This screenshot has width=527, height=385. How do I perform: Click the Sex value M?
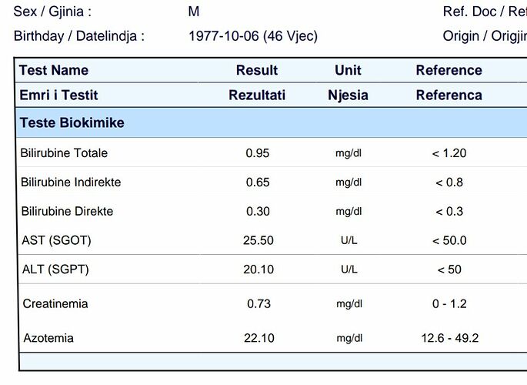click(x=194, y=12)
